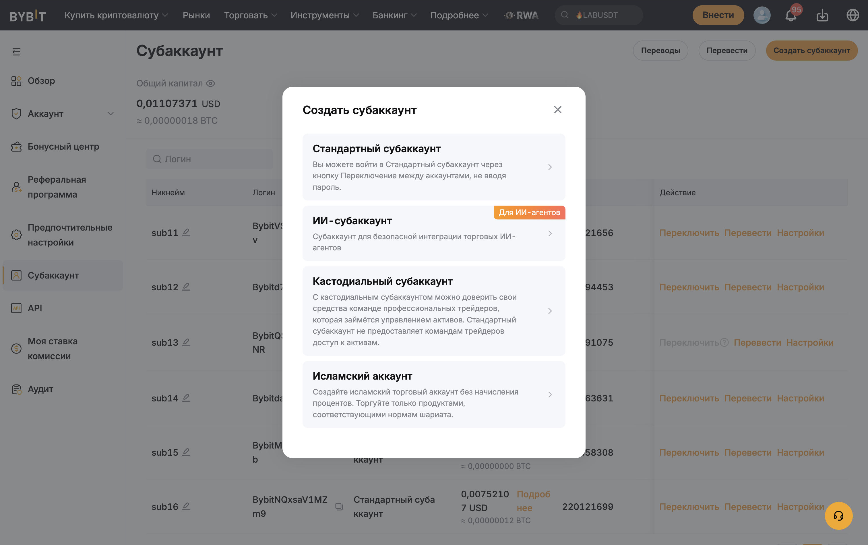868x545 pixels.
Task: Click Настройки link for sub12
Action: [x=800, y=287]
